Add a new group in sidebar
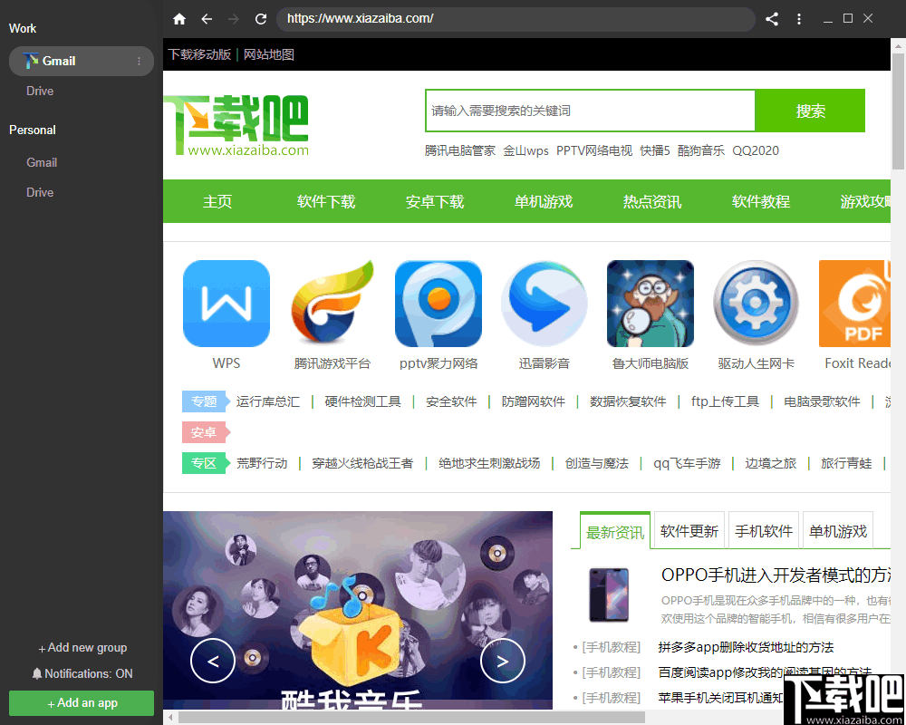The image size is (906, 725). click(x=82, y=648)
